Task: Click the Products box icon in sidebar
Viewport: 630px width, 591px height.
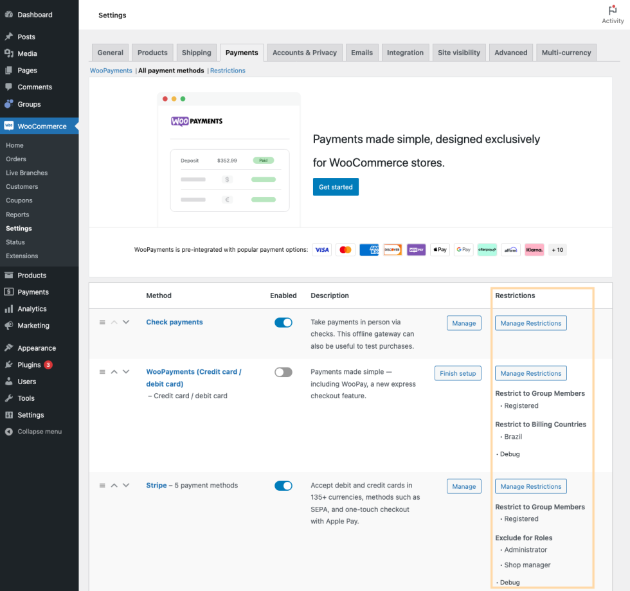Action: pos(9,275)
